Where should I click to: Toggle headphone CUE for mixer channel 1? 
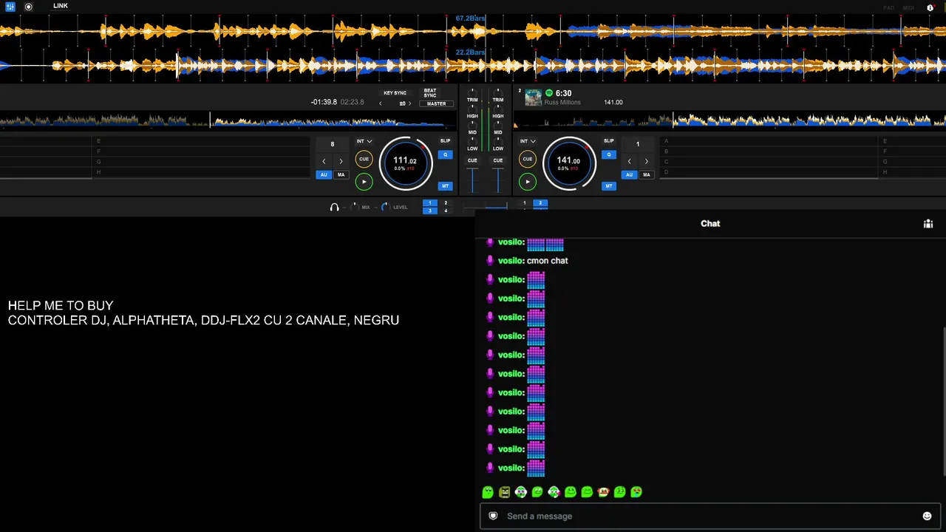coord(472,160)
